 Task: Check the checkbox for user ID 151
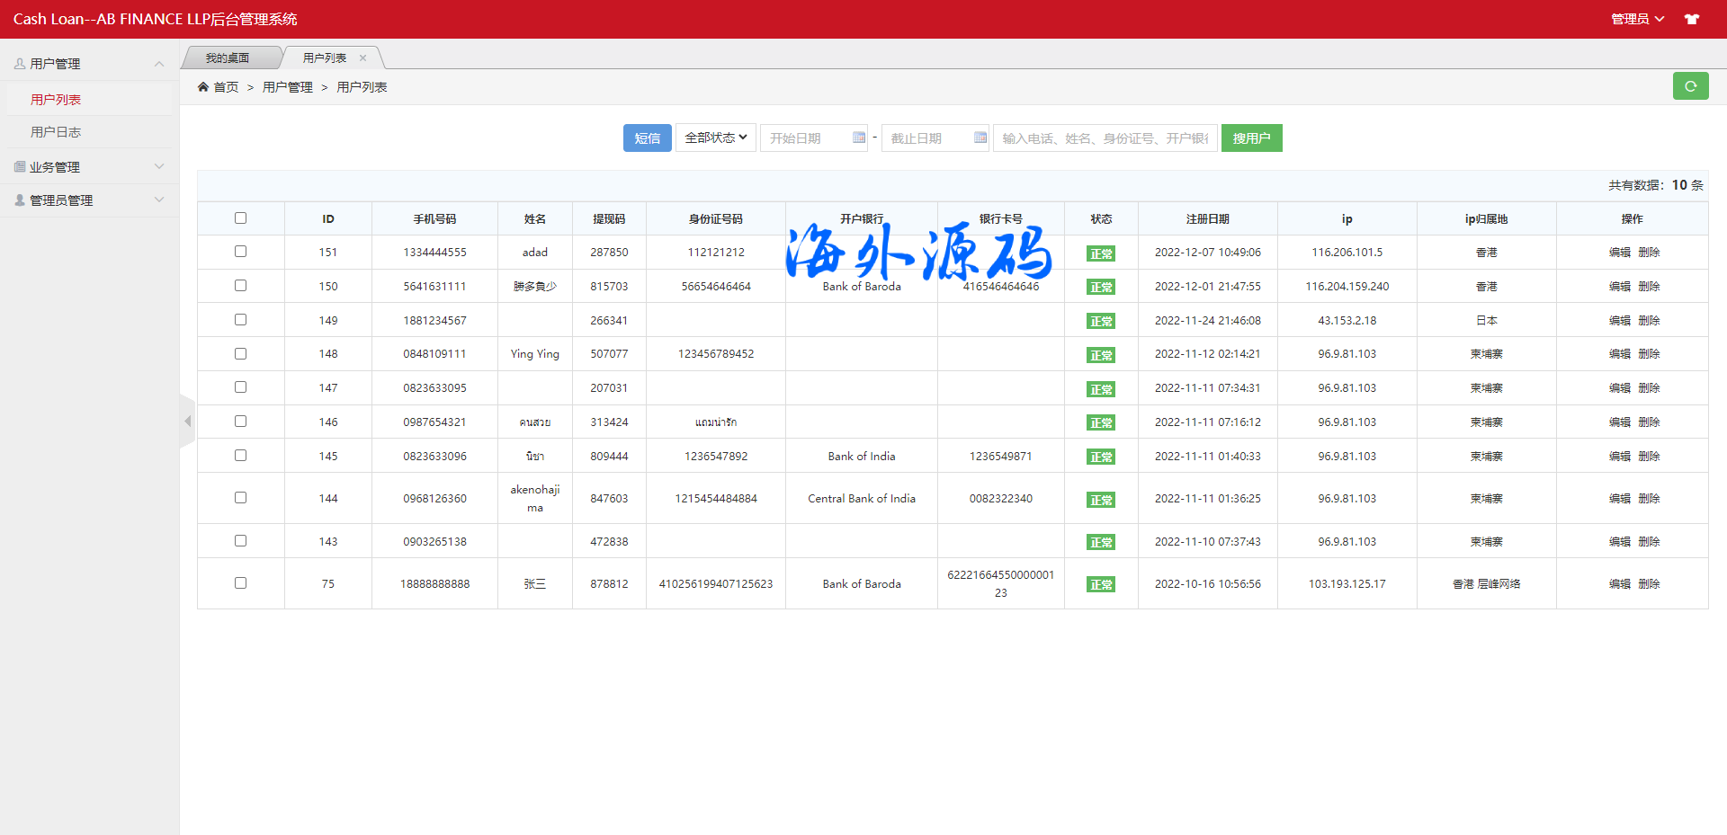point(240,252)
